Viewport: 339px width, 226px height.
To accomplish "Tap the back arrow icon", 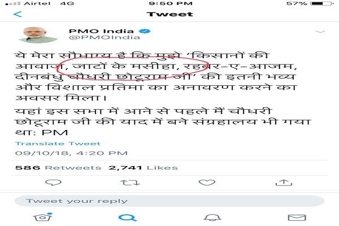I will pyautogui.click(x=18, y=15).
